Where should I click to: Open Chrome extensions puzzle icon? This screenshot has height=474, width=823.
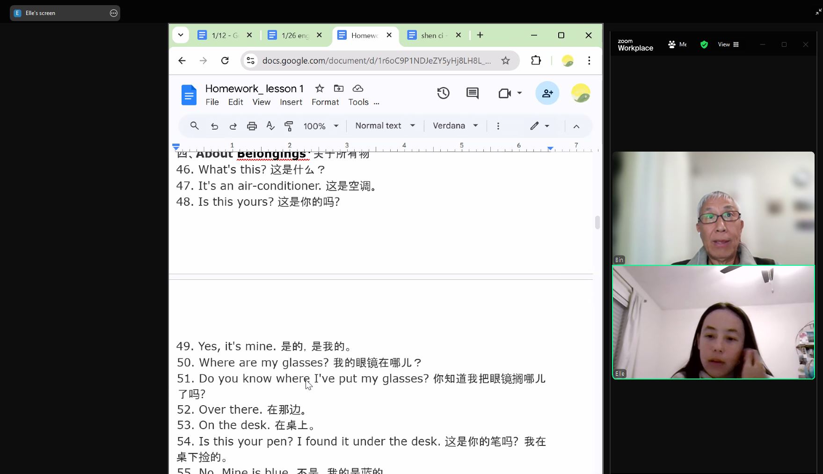[536, 60]
